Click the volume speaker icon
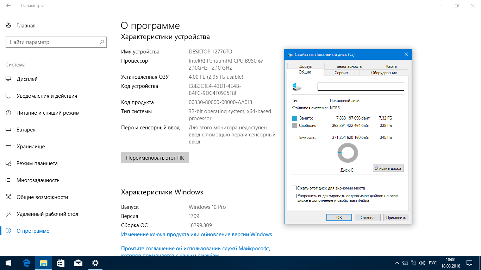The width and height of the screenshot is (481, 270). click(x=422, y=263)
